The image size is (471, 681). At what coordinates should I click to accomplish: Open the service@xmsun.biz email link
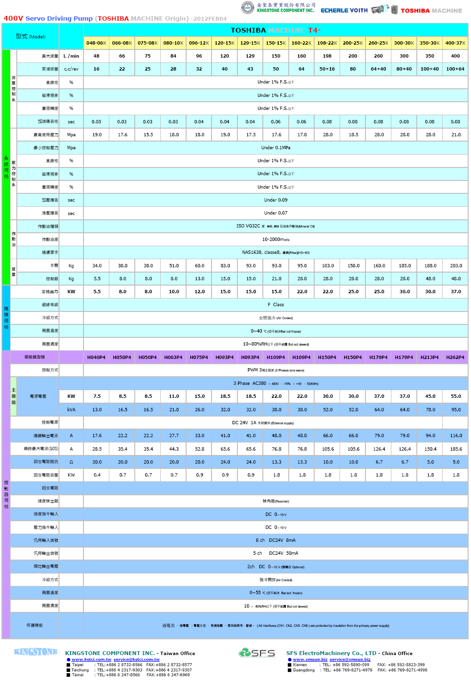click(x=350, y=659)
